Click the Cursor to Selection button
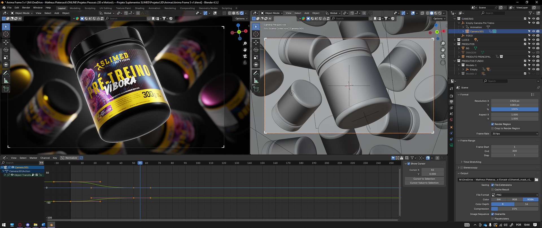Image resolution: width=542 pixels, height=228 pixels. (424, 179)
